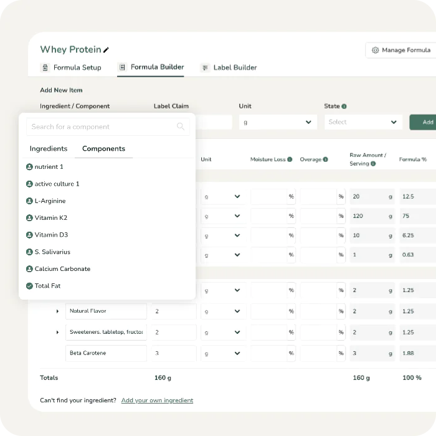Open the Unit dropdown showing g in Add New Item
This screenshot has width=436, height=436.
coord(278,122)
